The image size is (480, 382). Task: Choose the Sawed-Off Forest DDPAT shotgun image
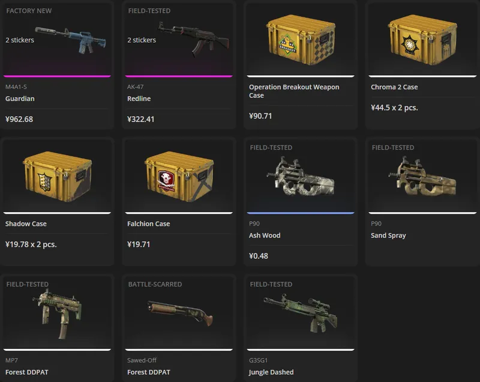[180, 314]
